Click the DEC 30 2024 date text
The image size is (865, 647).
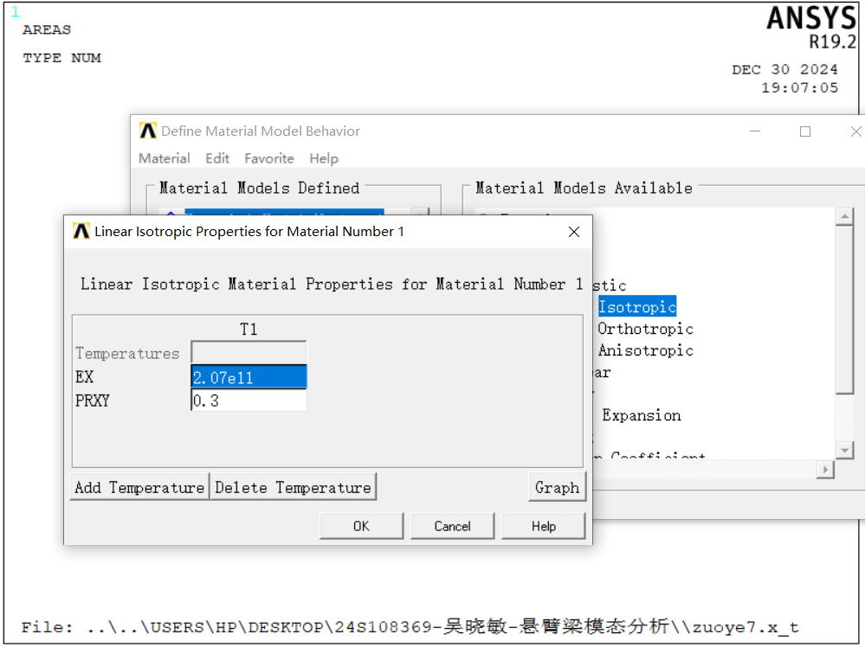click(x=784, y=69)
